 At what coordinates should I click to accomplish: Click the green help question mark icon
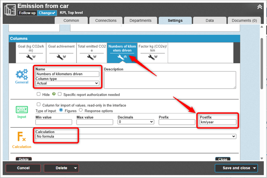(x=54, y=94)
